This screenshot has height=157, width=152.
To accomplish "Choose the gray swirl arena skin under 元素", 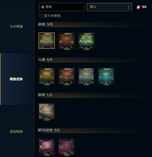I will (86, 76).
